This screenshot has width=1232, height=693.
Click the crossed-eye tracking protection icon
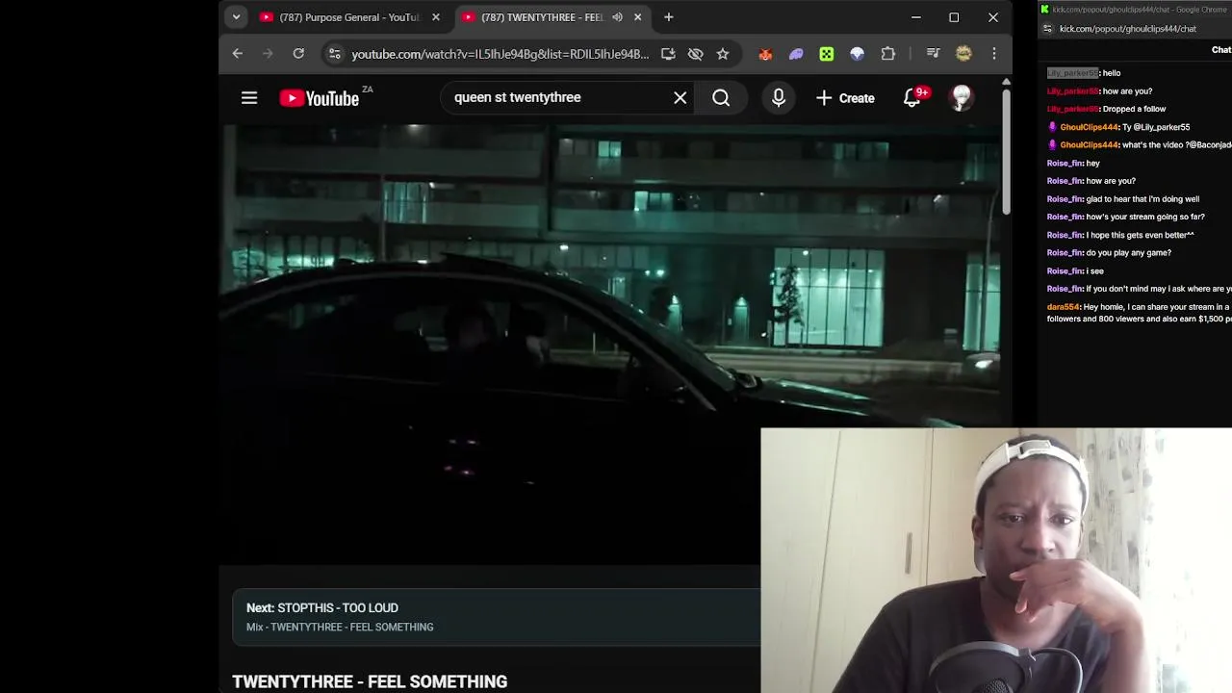[695, 54]
